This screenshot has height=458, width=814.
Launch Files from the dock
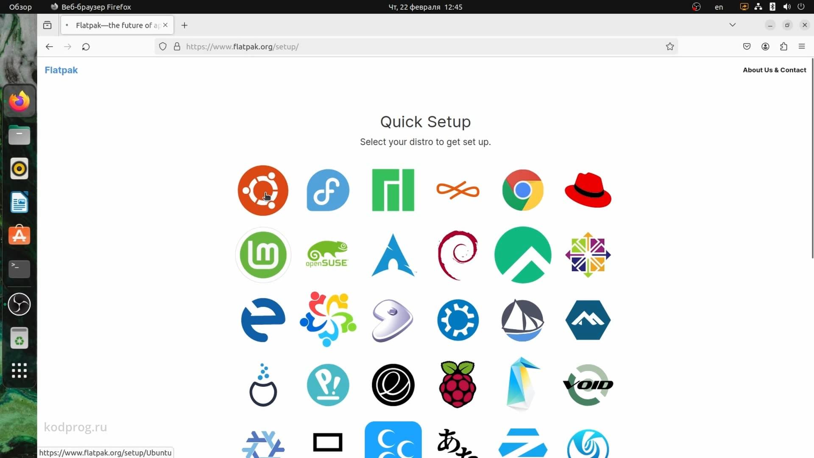pos(20,135)
